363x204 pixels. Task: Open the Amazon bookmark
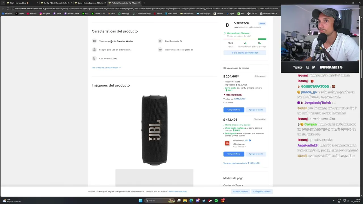(218, 14)
